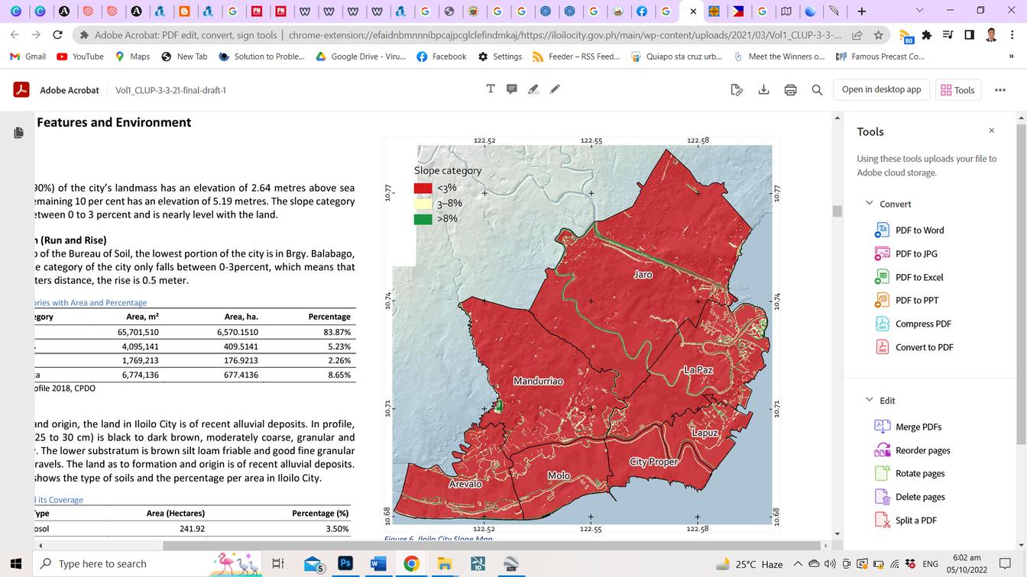Open the Acrobat more options menu
This screenshot has width=1027, height=577.
click(1000, 90)
